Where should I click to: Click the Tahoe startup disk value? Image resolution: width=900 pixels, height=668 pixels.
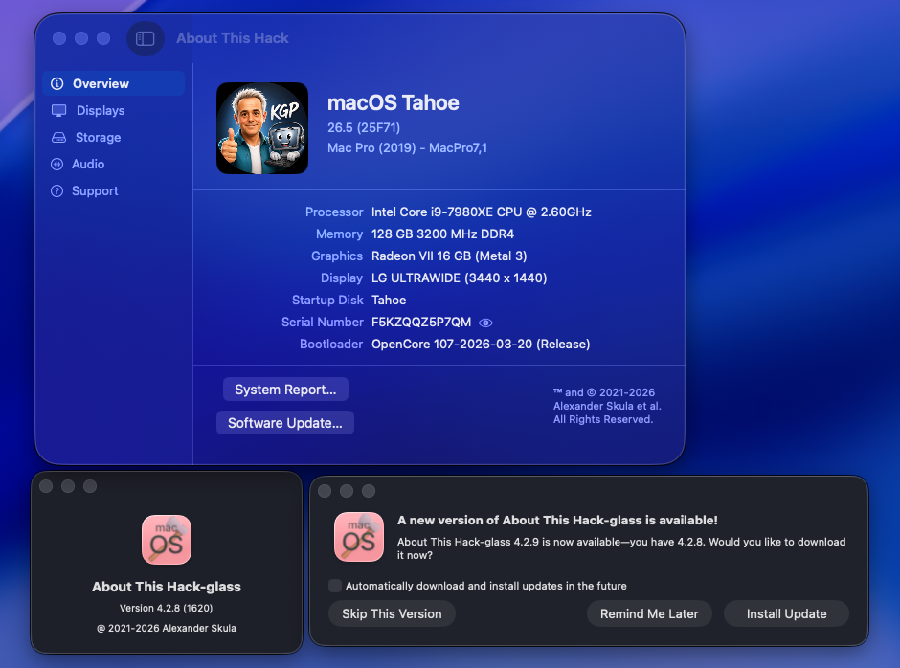[389, 301]
